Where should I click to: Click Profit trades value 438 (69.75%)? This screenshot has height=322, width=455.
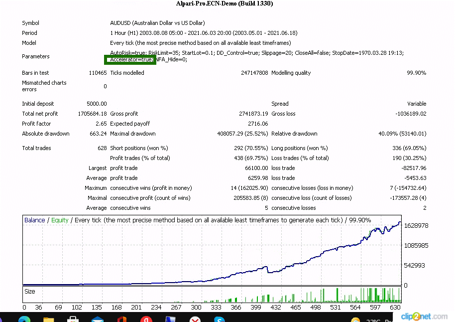(251, 158)
